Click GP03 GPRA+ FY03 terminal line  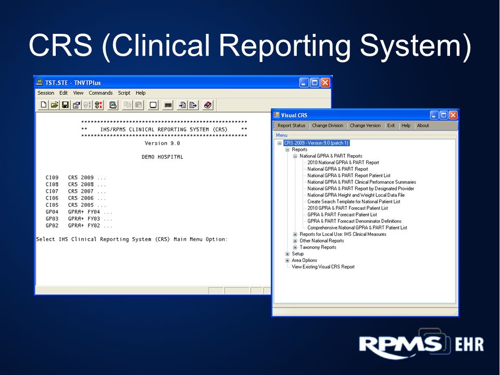tap(79, 219)
